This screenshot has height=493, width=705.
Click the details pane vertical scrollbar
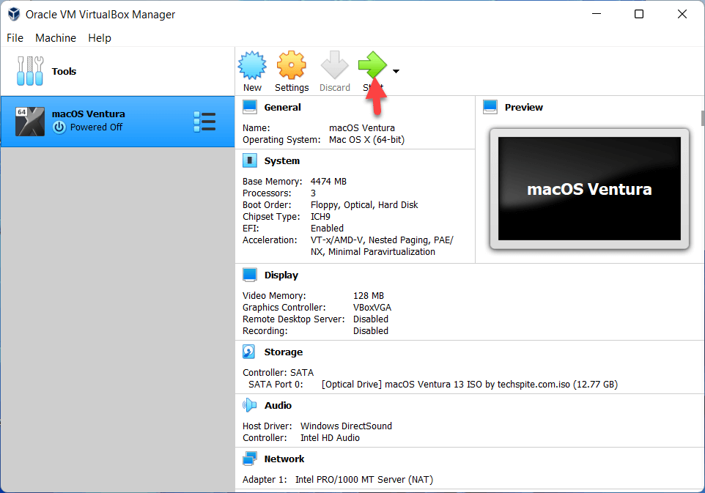click(702, 119)
